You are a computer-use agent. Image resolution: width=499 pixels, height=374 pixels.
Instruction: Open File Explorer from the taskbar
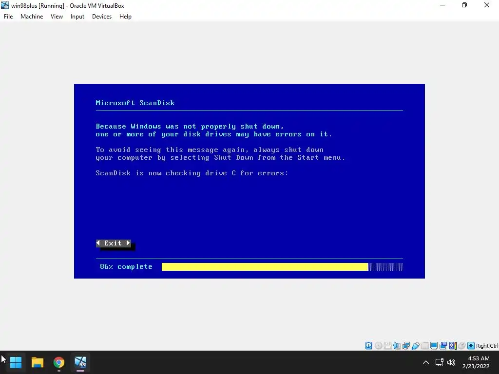(x=37, y=362)
